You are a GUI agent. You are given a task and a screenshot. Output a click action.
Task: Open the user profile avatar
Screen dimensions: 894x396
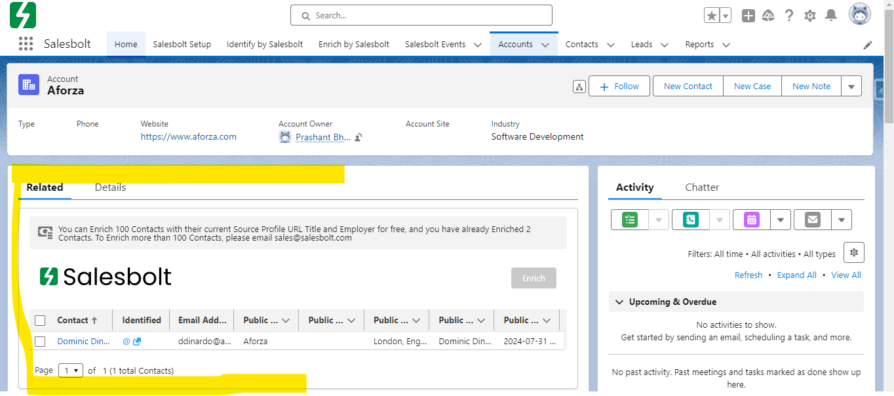point(860,14)
